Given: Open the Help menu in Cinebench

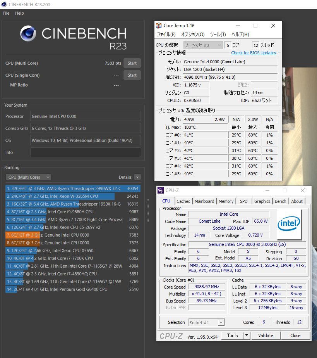Looking at the screenshot, I should coord(19,13).
